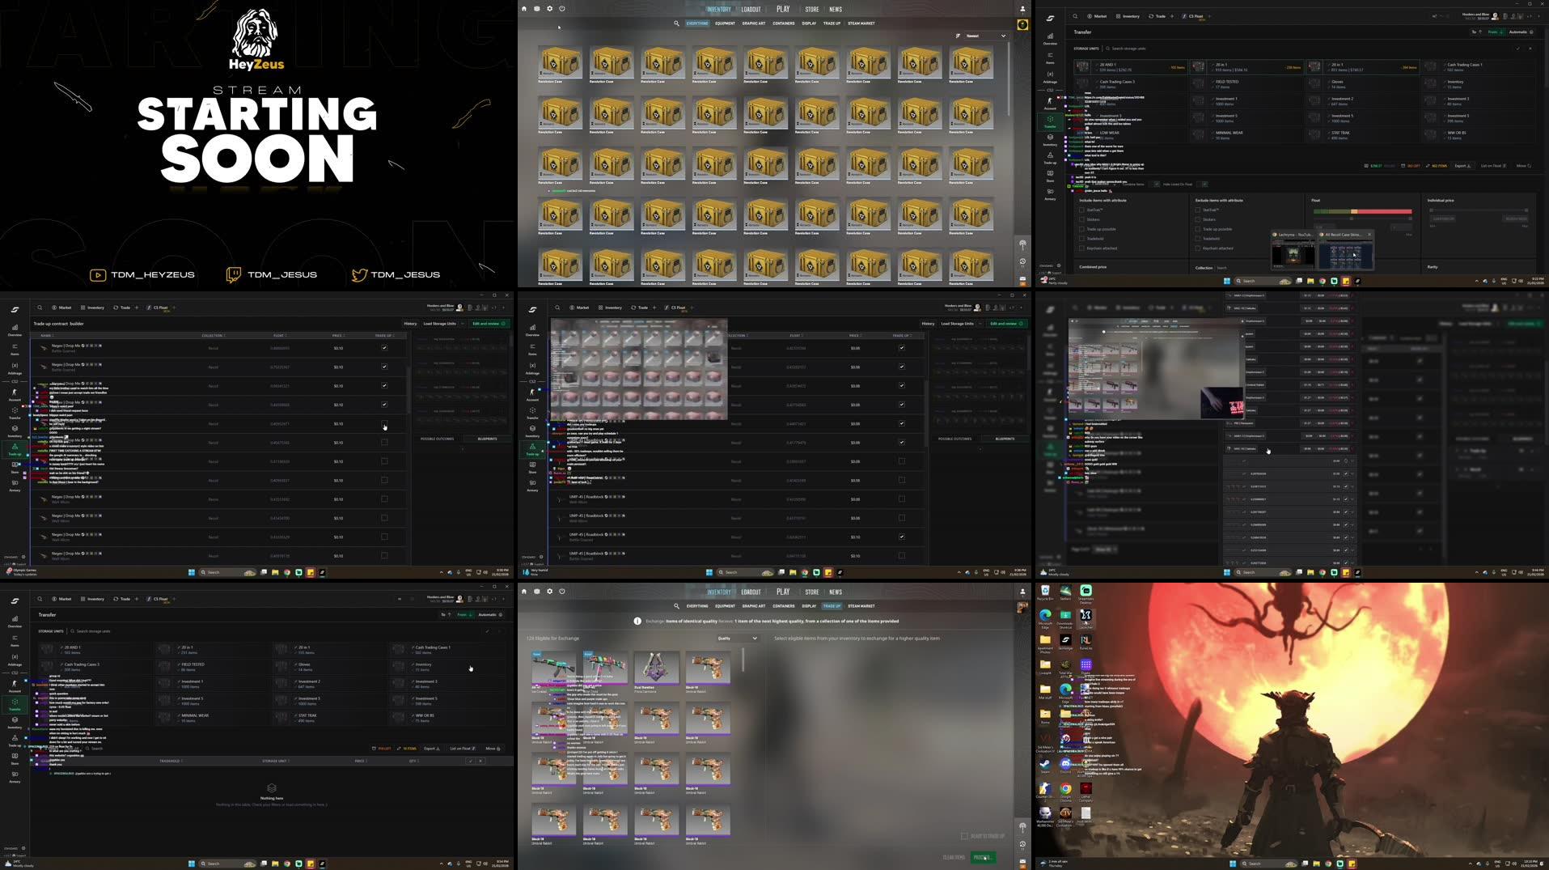Click the PROCEED trade-up button
Screen dimensions: 1549x870
(983, 857)
